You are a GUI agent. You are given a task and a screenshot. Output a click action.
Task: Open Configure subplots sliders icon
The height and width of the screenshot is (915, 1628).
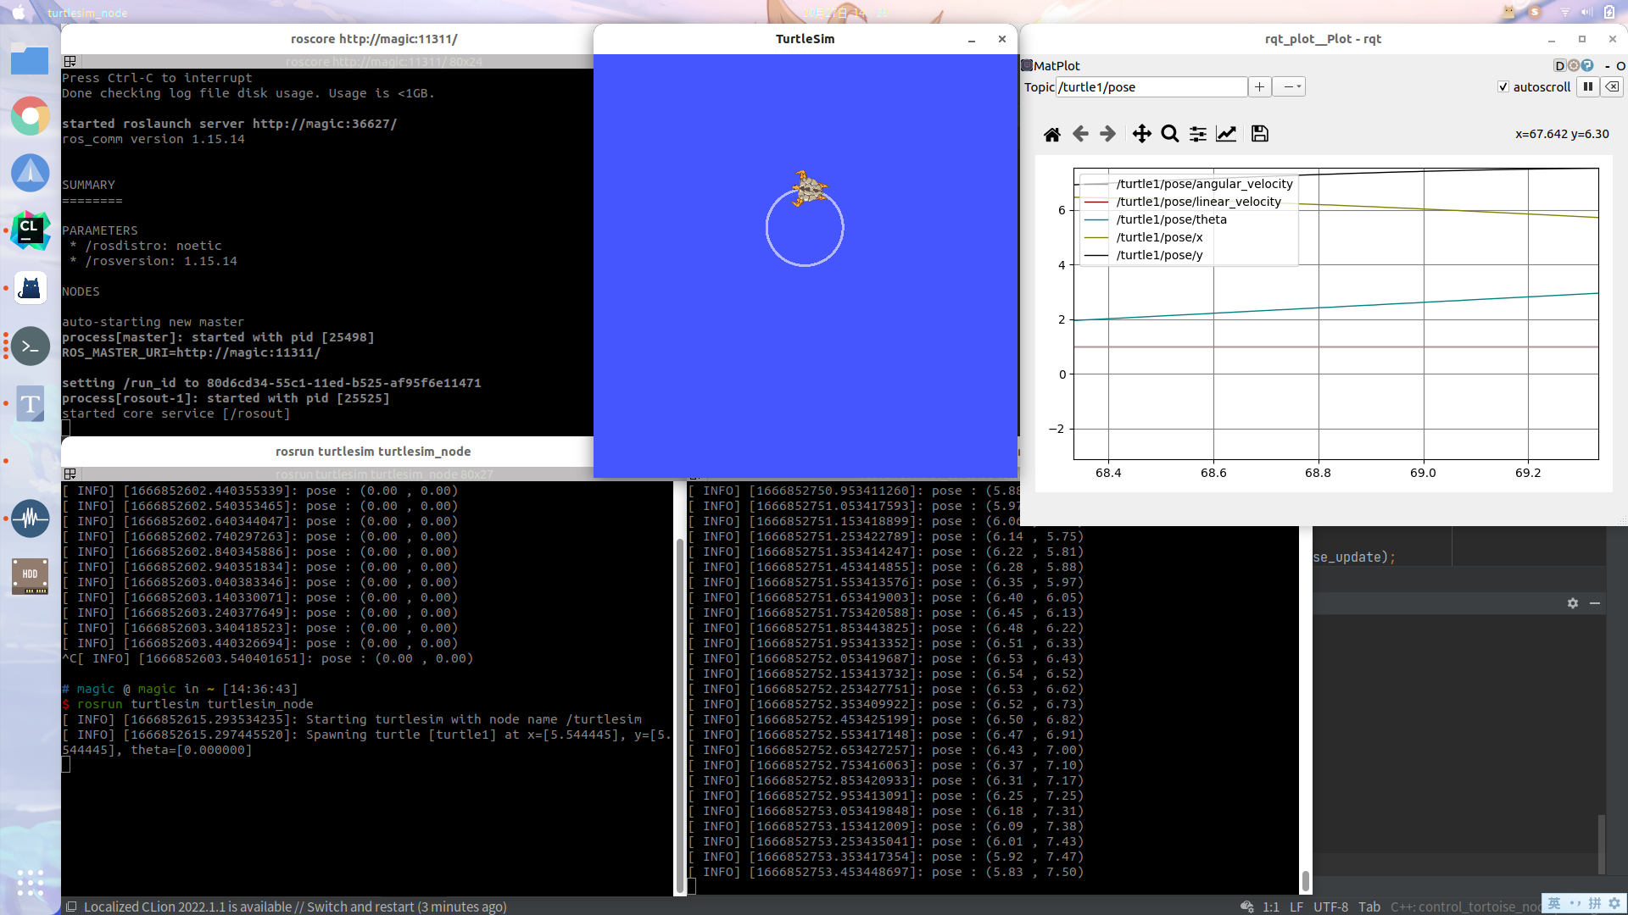1197,134
